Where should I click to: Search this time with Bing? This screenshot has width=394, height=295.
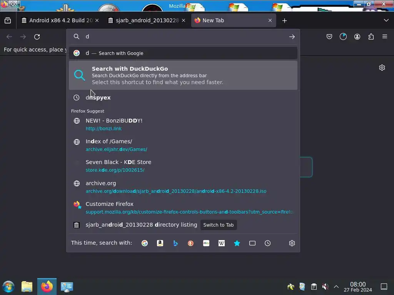(x=175, y=243)
